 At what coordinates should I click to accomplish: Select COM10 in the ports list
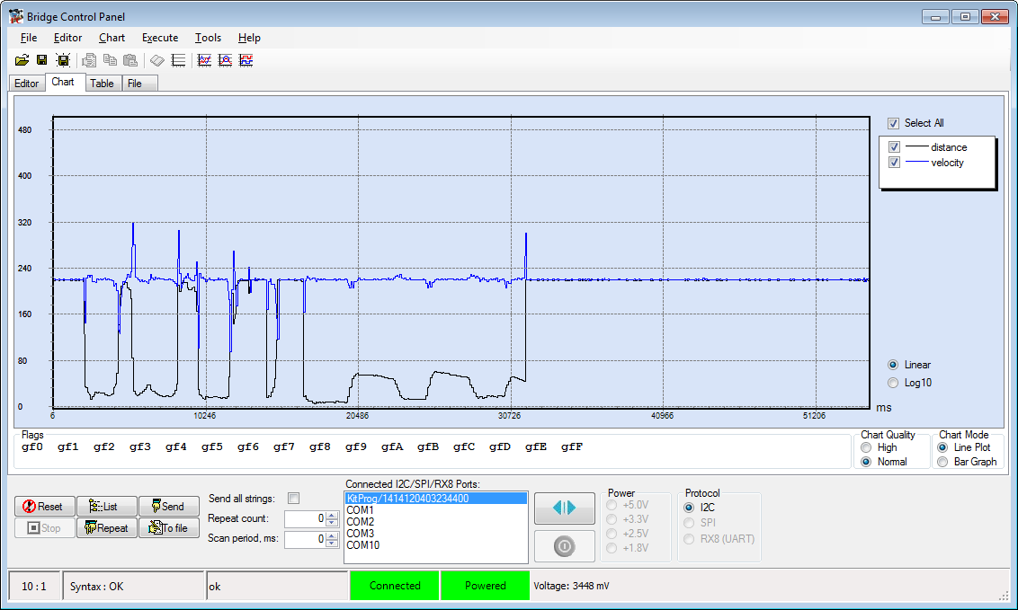(435, 545)
